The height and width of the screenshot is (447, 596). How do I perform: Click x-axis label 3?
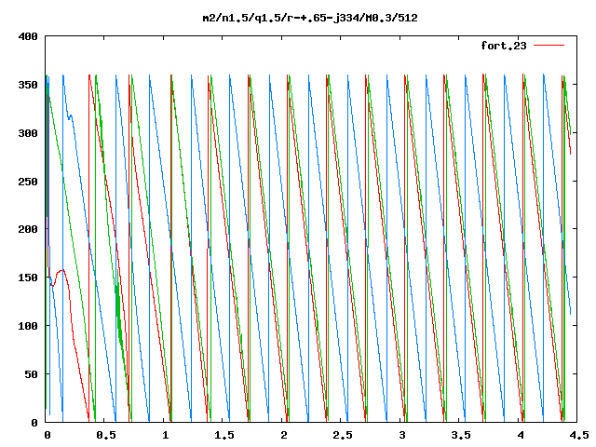[x=401, y=435]
